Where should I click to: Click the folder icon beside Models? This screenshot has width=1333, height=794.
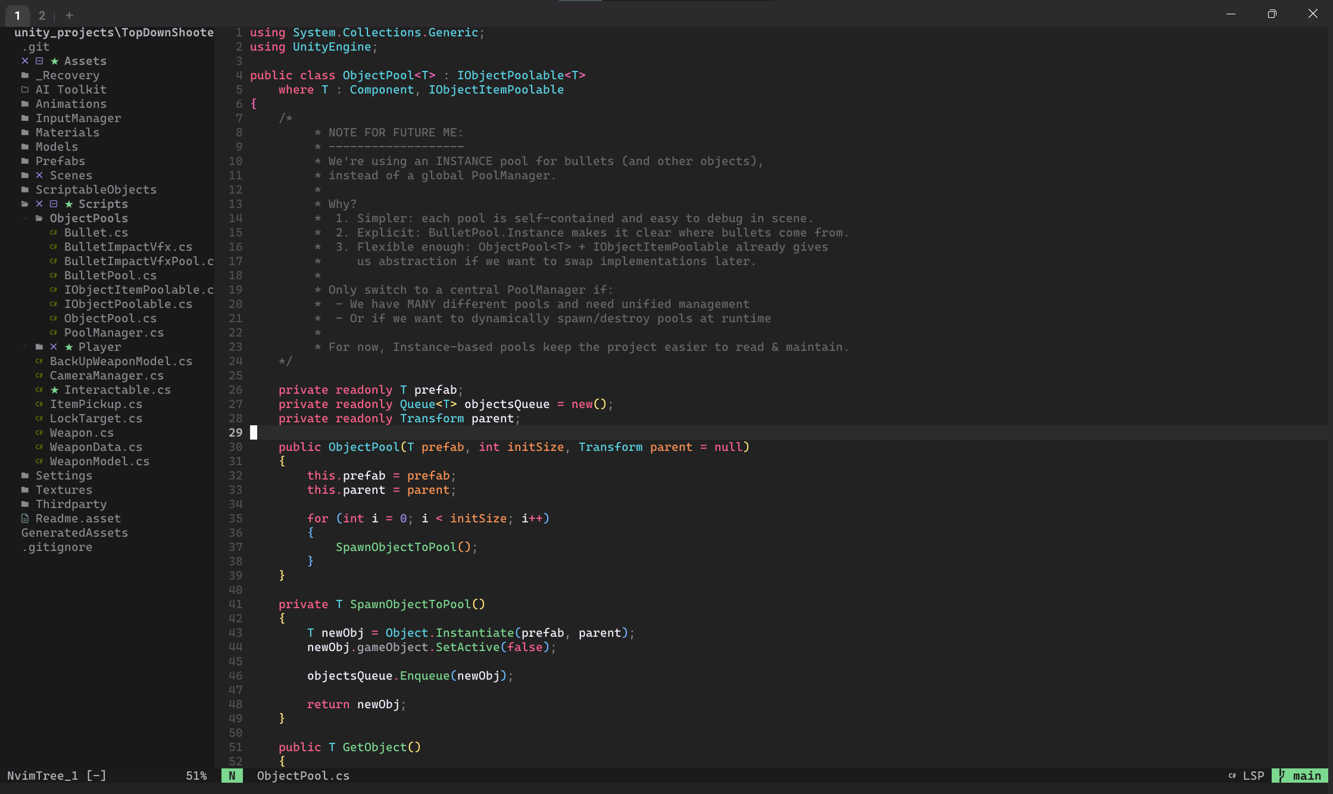click(25, 147)
